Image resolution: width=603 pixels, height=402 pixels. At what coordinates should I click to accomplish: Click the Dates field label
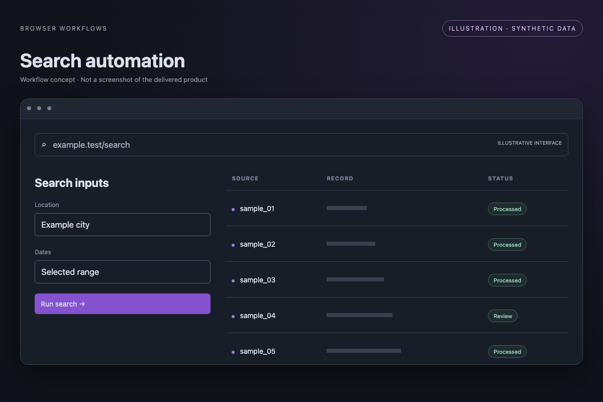click(x=43, y=252)
